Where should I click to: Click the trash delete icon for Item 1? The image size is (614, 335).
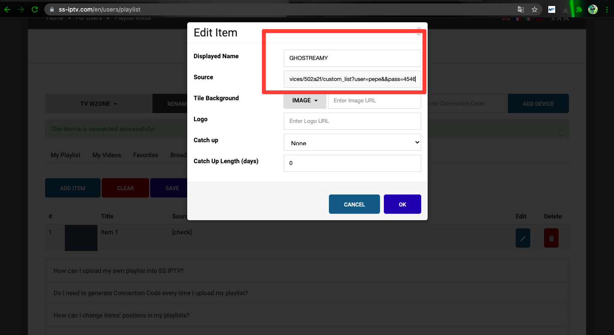(551, 238)
